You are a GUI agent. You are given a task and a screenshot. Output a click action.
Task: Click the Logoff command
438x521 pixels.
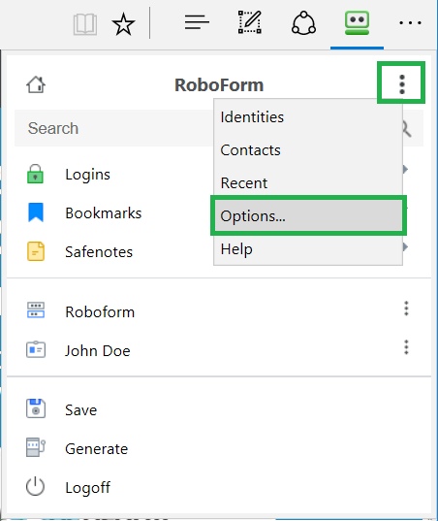click(87, 488)
